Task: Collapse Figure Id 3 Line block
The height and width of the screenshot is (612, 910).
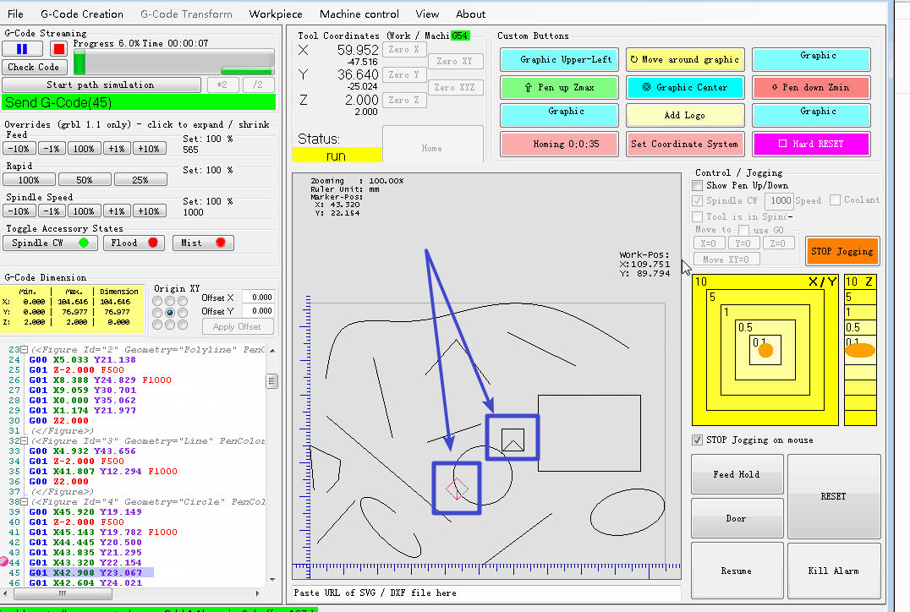Action: point(25,441)
